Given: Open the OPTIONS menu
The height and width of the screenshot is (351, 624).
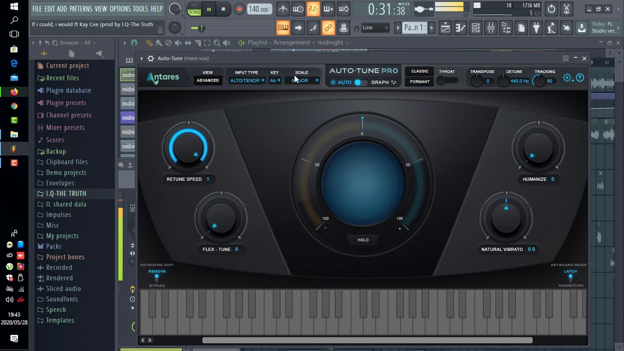Looking at the screenshot, I should tap(120, 9).
